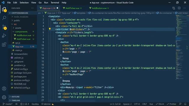Open the Explorer view in activity bar
The width and height of the screenshot is (189, 106).
tap(4, 9)
